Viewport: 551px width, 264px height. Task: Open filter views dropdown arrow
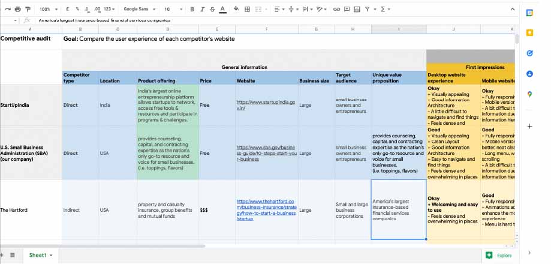[375, 9]
